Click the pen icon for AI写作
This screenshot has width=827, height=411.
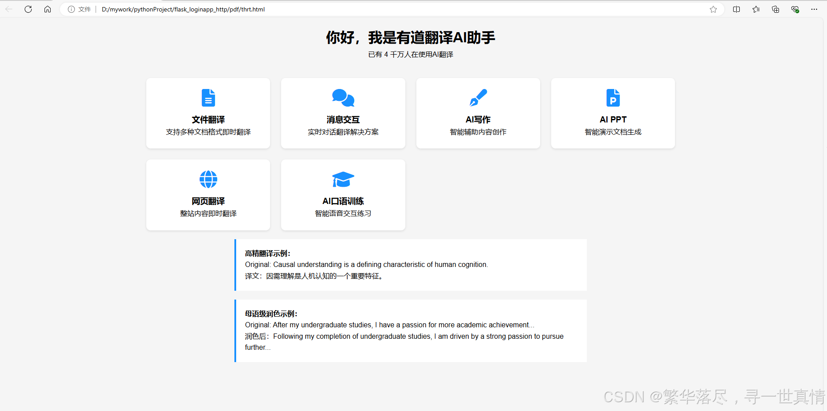(478, 98)
